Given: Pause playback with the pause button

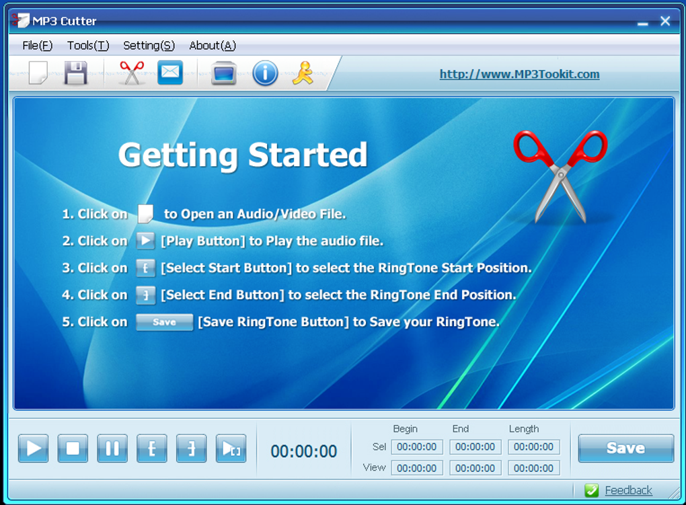Looking at the screenshot, I should [x=112, y=449].
